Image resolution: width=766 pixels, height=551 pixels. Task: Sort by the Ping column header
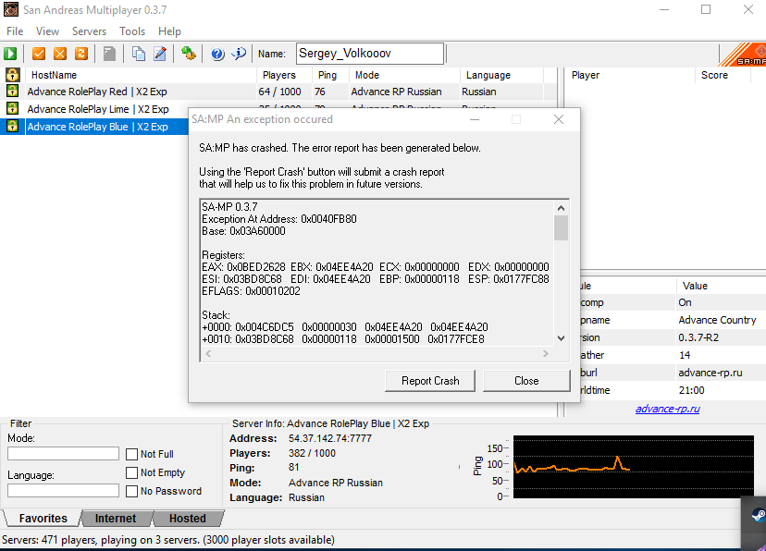[x=330, y=75]
